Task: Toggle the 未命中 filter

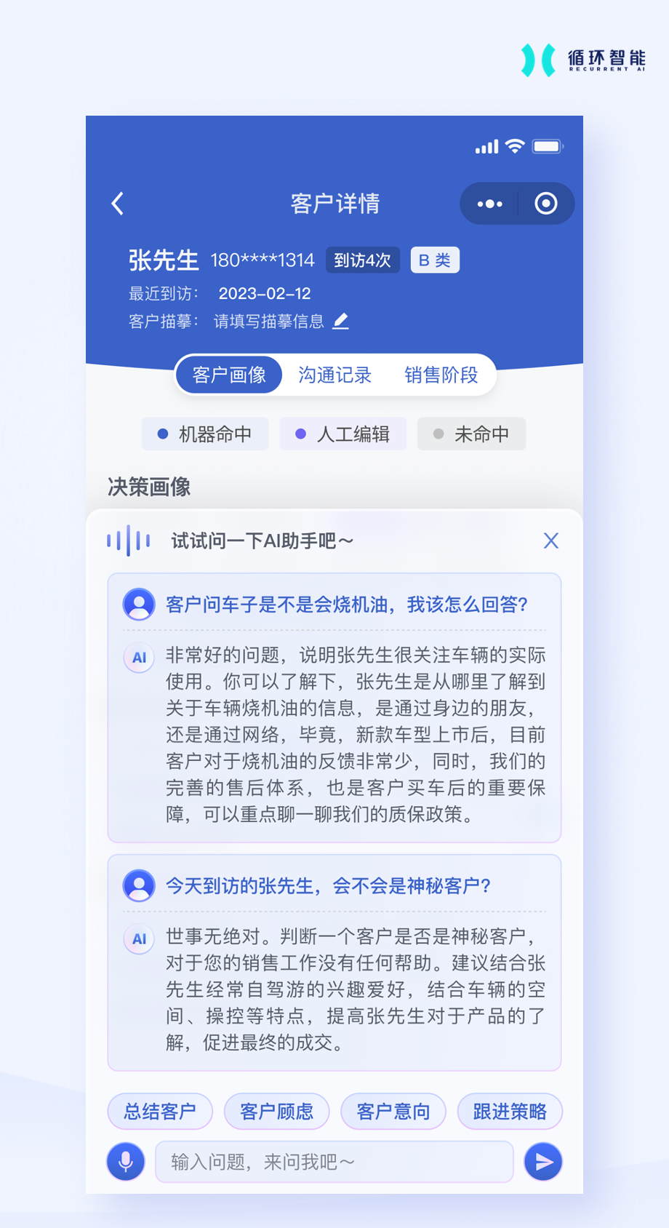Action: pyautogui.click(x=471, y=434)
